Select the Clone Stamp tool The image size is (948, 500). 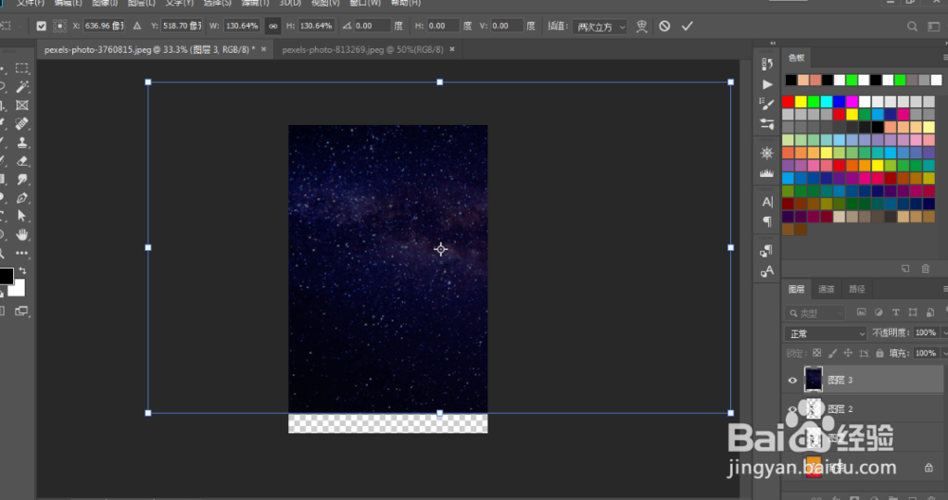click(x=22, y=142)
